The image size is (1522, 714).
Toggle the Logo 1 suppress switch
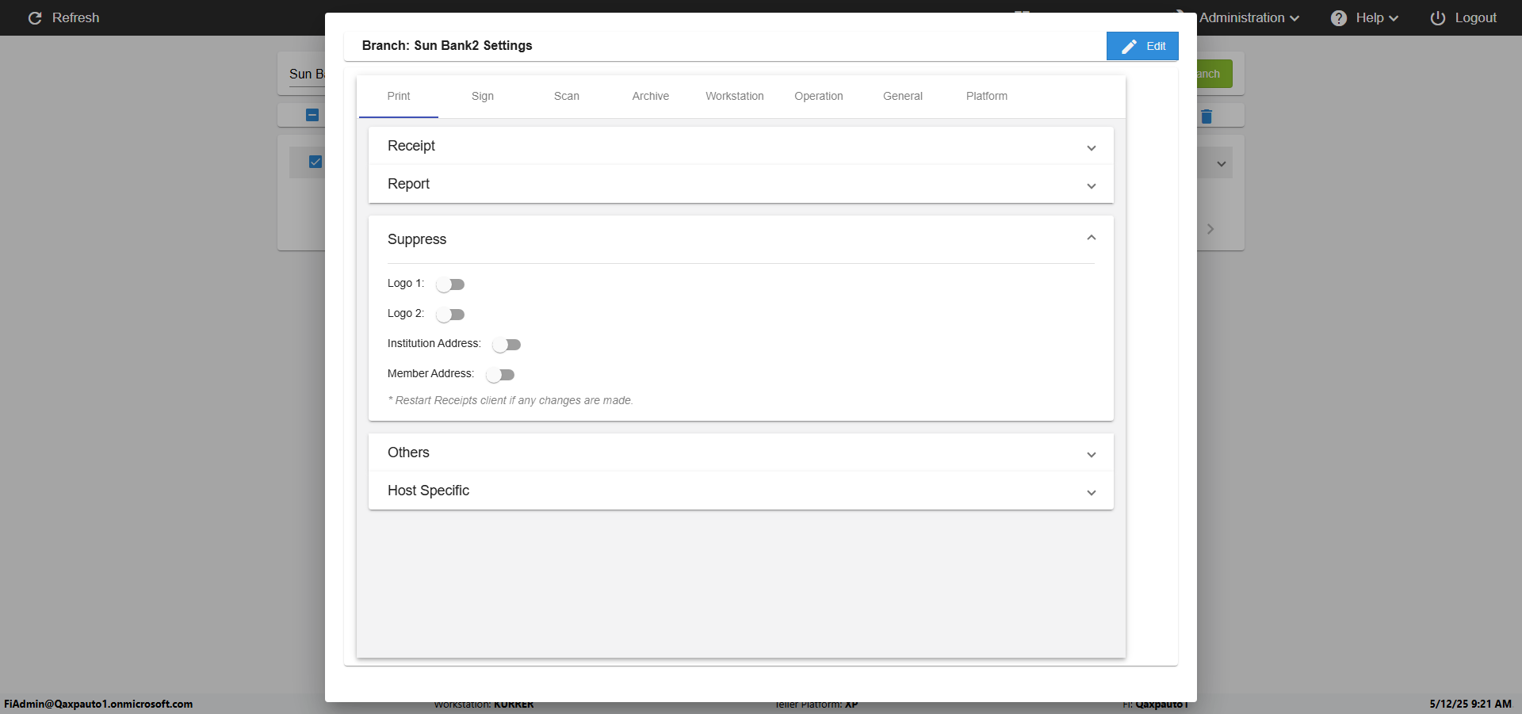450,284
